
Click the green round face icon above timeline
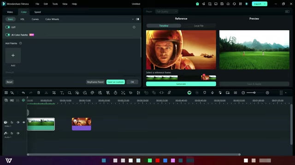189,93
